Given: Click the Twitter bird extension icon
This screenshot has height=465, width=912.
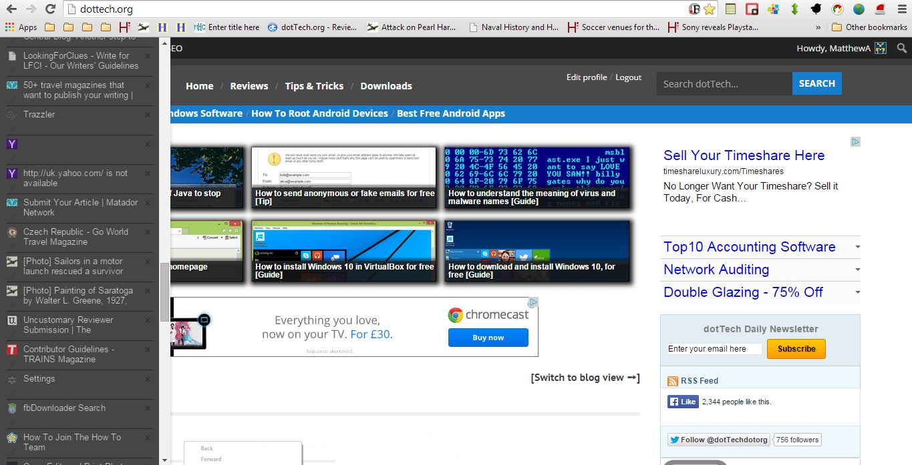Looking at the screenshot, I should click(816, 7).
